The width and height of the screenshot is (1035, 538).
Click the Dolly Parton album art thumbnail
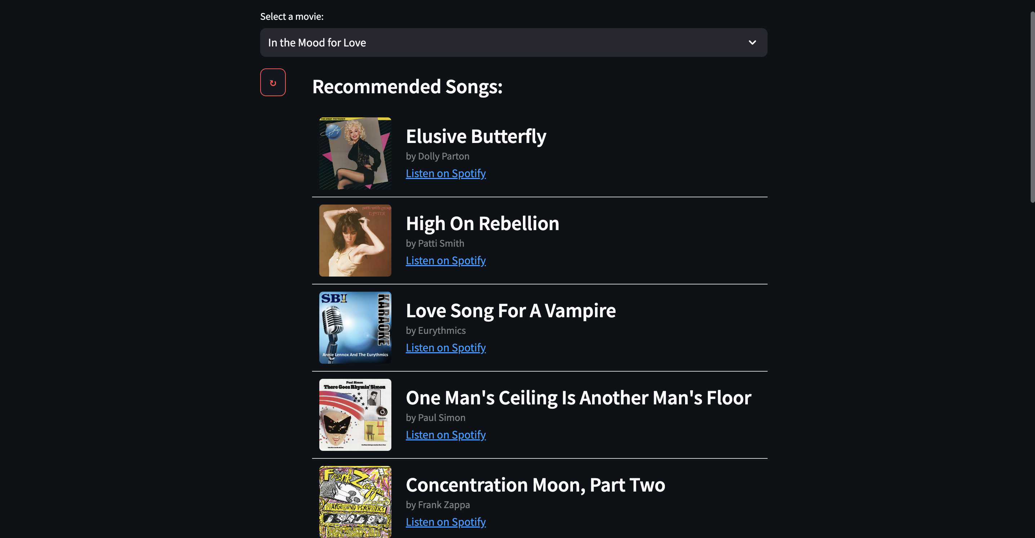[x=355, y=153]
